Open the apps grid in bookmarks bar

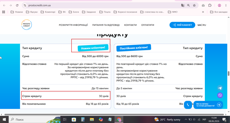click(x=4, y=12)
